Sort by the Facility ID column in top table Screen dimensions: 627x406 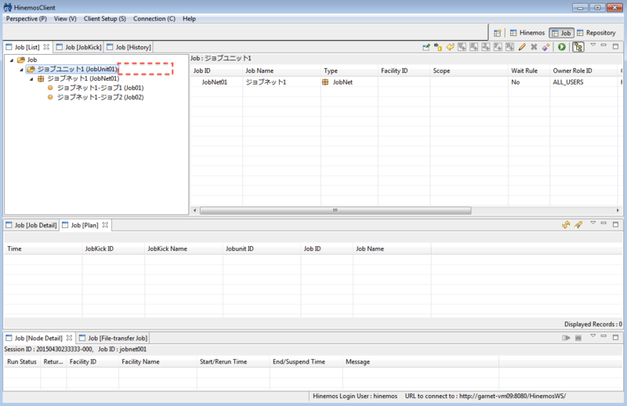point(404,71)
